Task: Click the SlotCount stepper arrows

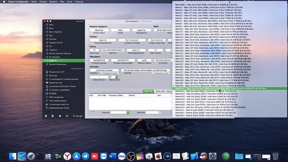Action: (160, 112)
